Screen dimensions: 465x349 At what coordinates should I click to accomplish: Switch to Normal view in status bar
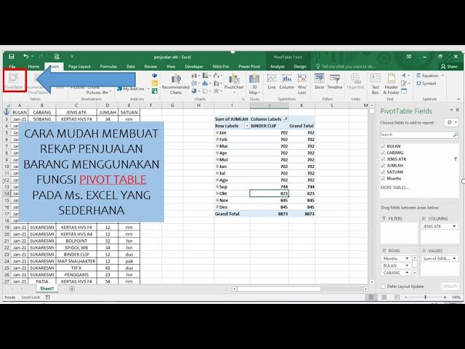(x=371, y=297)
